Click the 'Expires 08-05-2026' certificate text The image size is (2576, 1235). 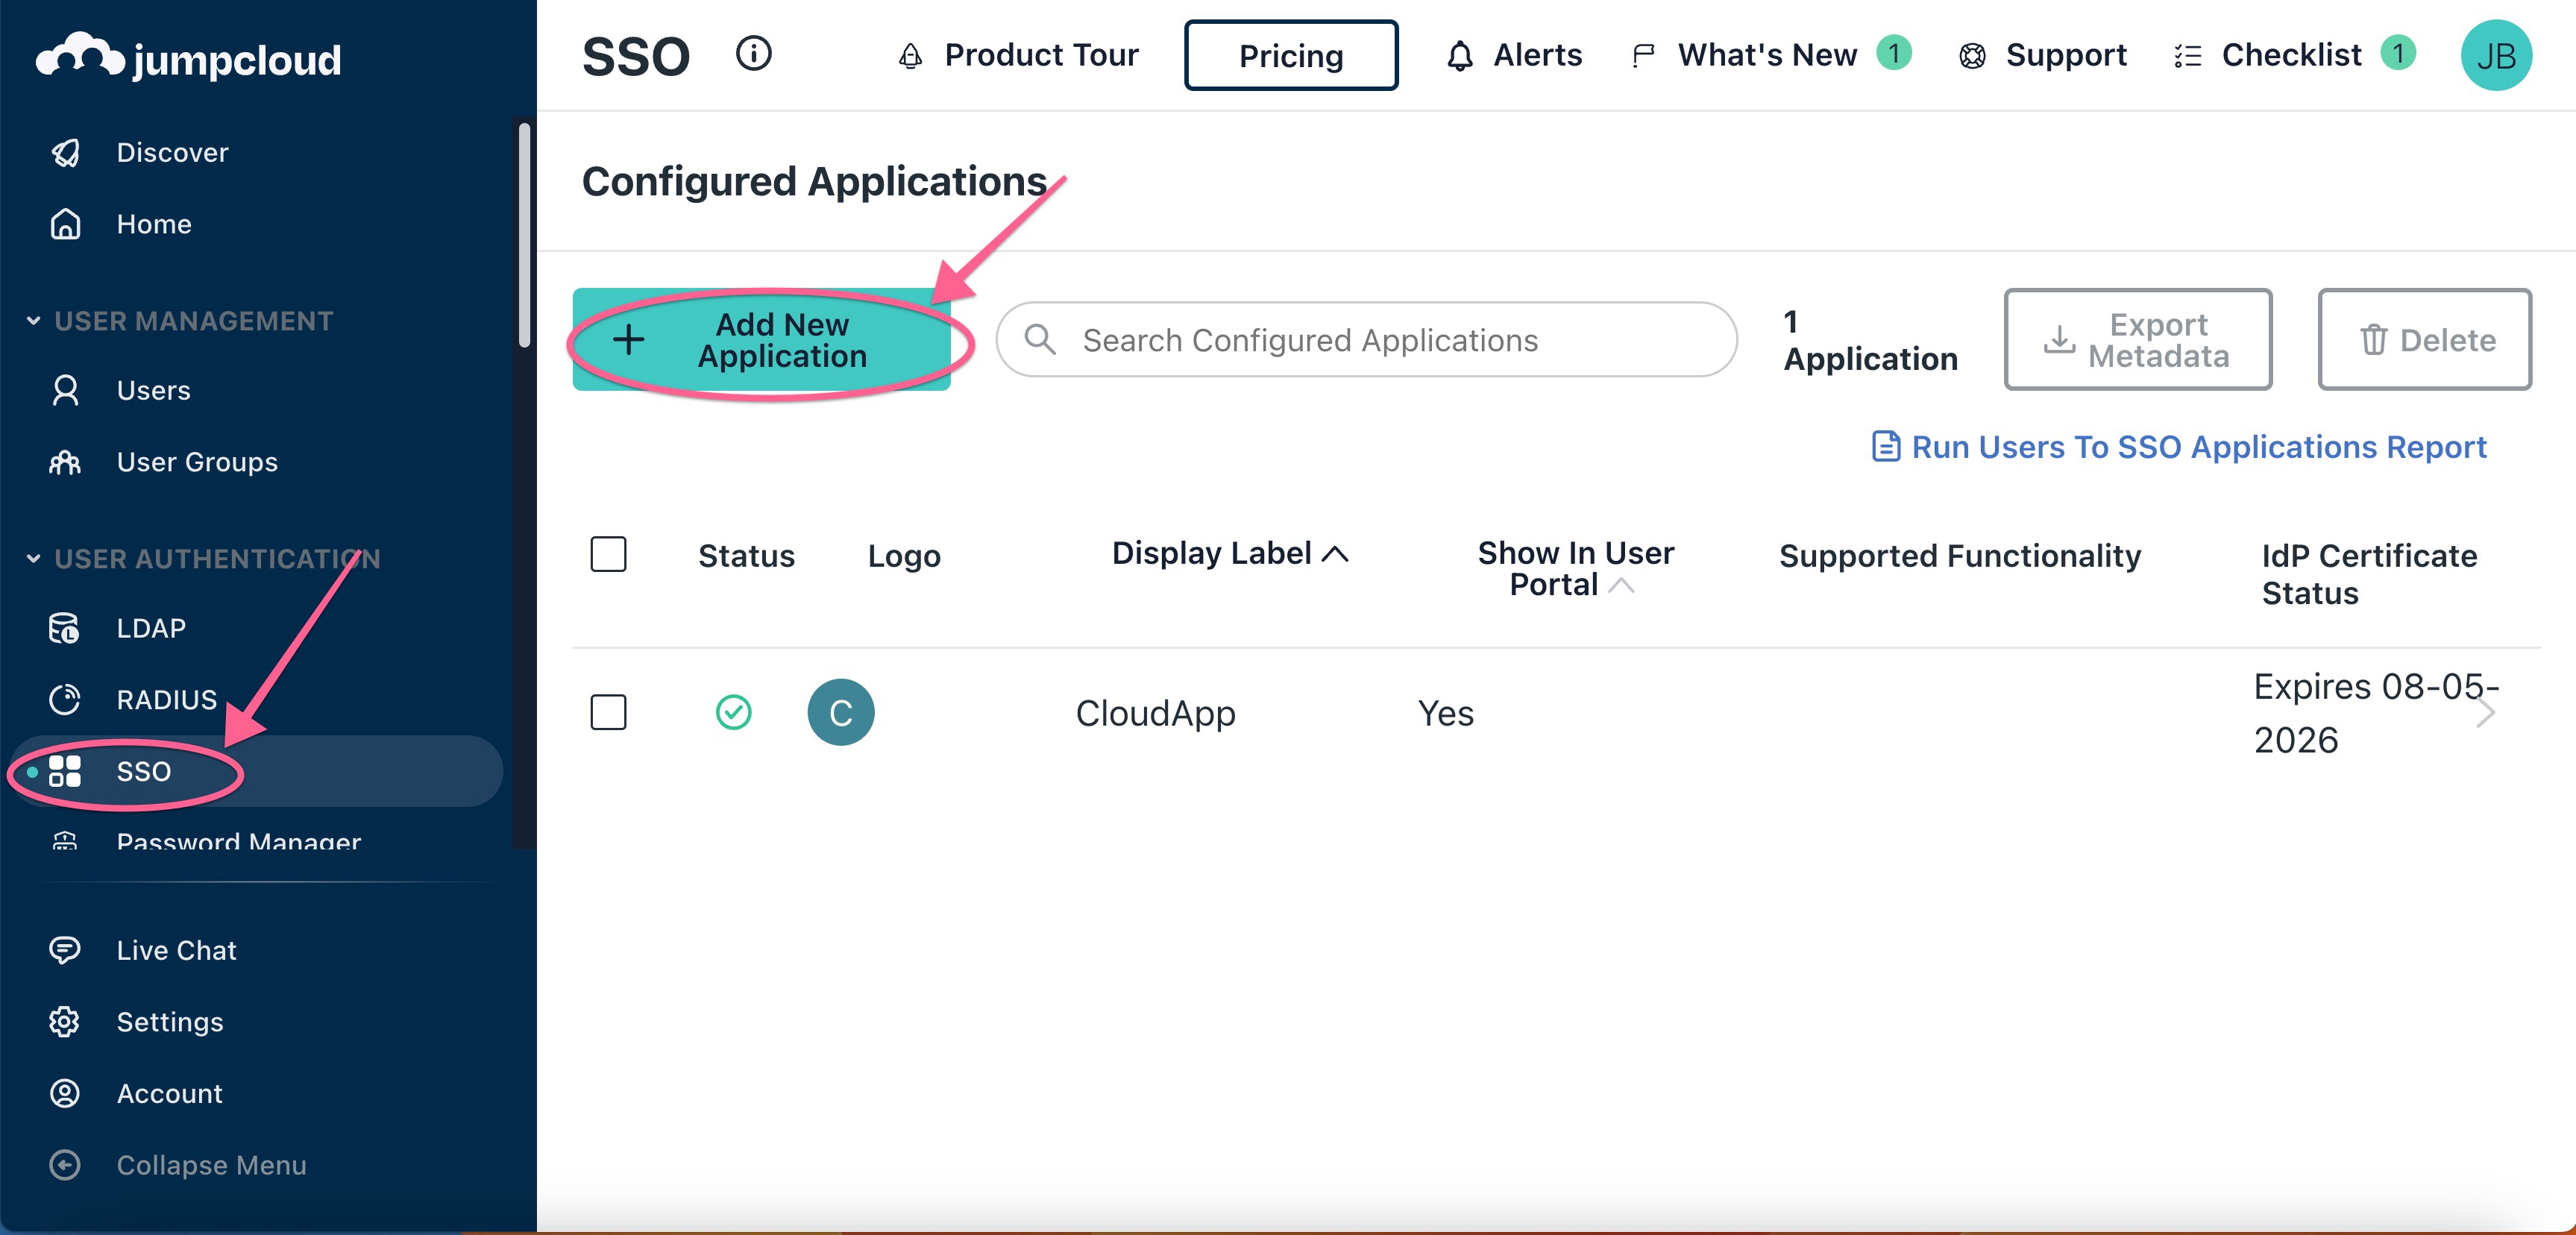point(2376,713)
